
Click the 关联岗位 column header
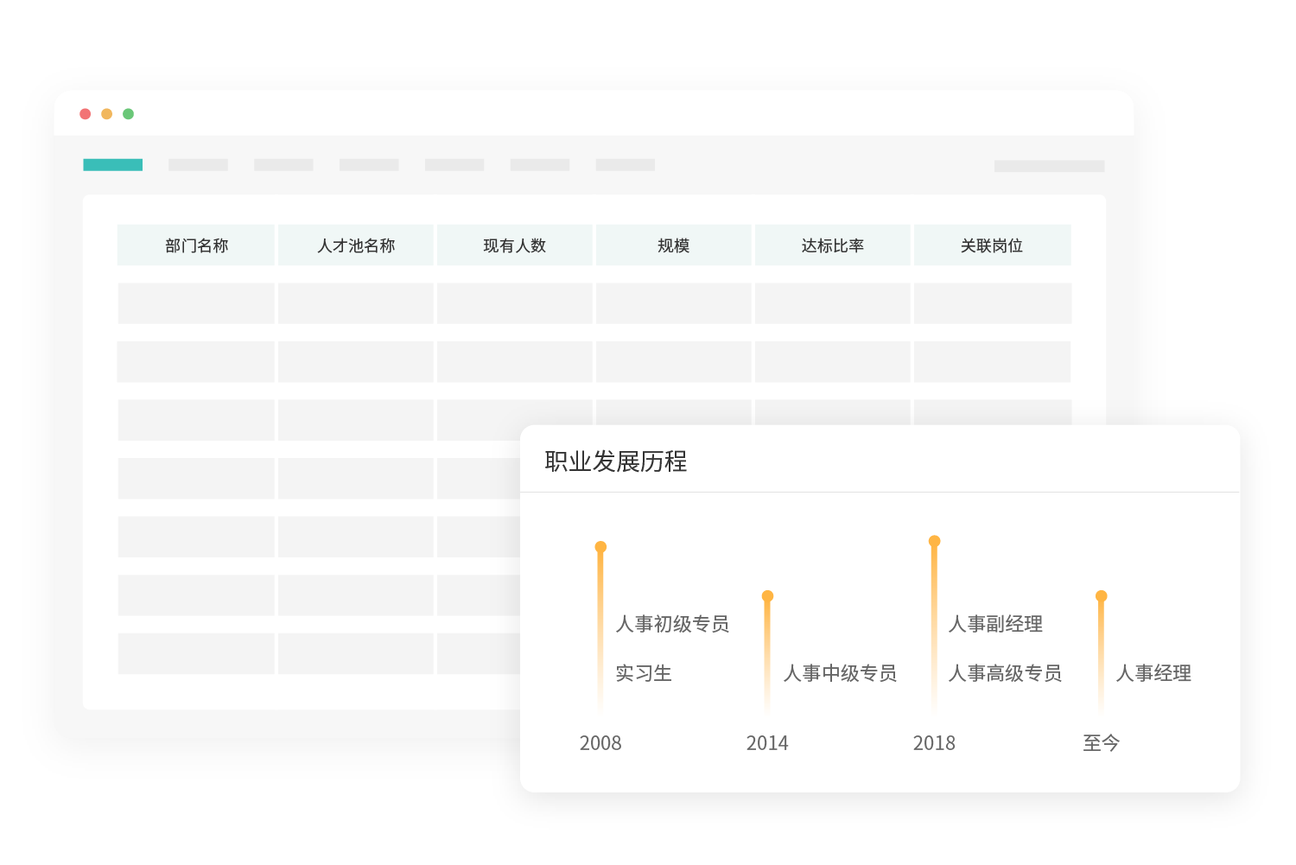click(992, 245)
